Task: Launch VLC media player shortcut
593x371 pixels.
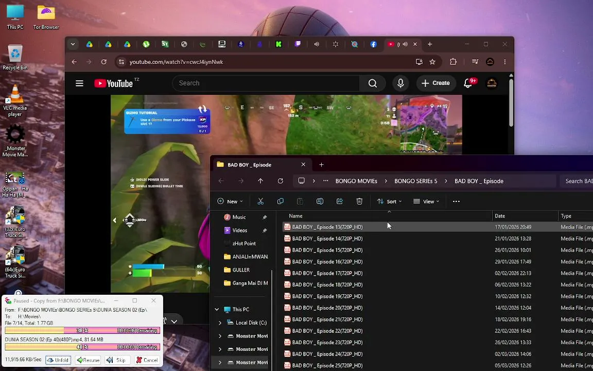Action: 15,100
